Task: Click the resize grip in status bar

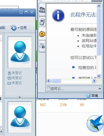Action: [x=101, y=96]
